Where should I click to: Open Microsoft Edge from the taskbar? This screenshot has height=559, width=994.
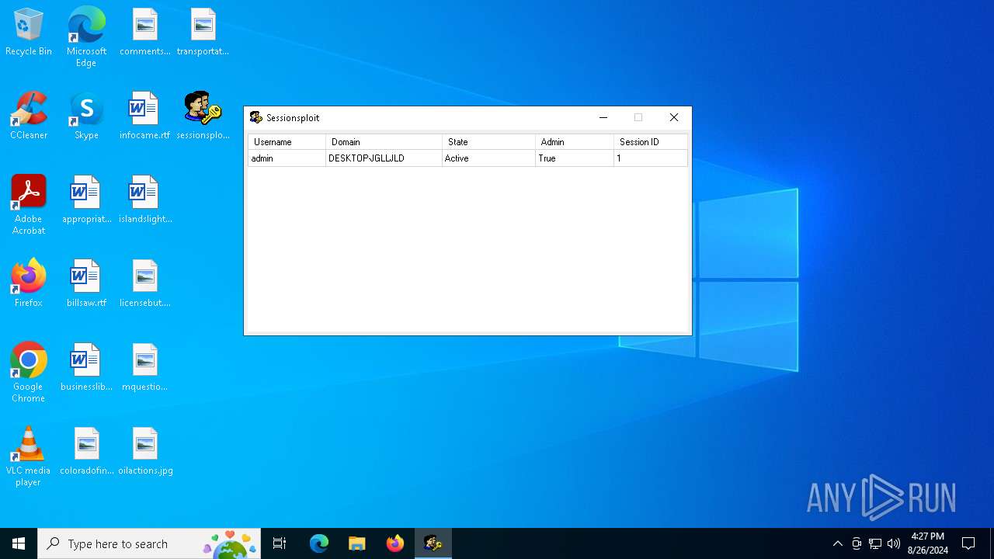point(319,543)
